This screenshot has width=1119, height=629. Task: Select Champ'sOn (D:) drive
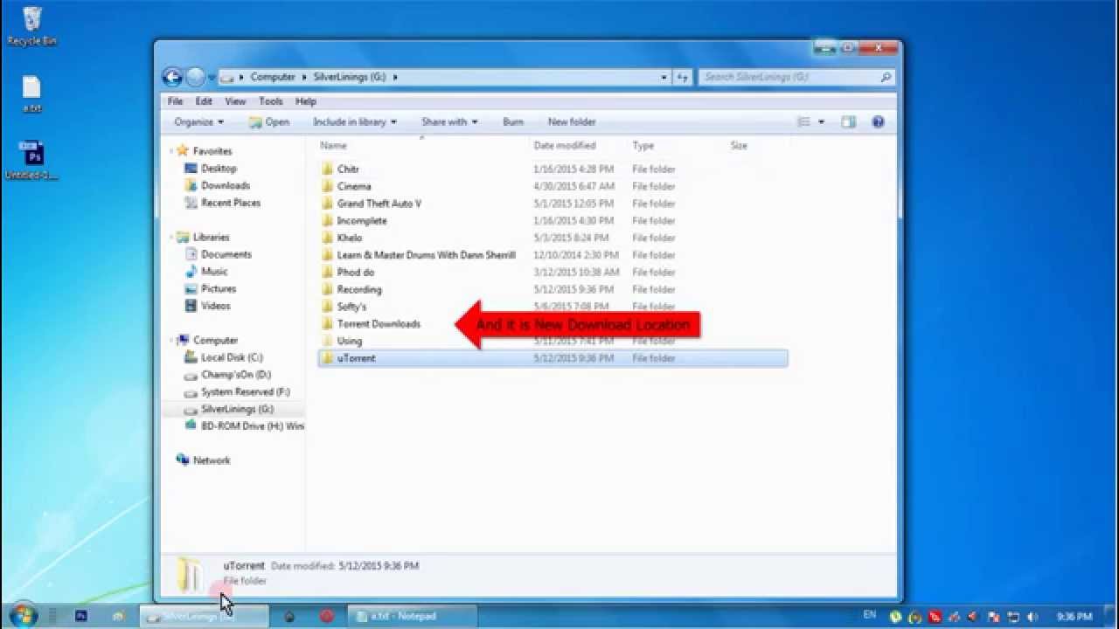pos(236,375)
